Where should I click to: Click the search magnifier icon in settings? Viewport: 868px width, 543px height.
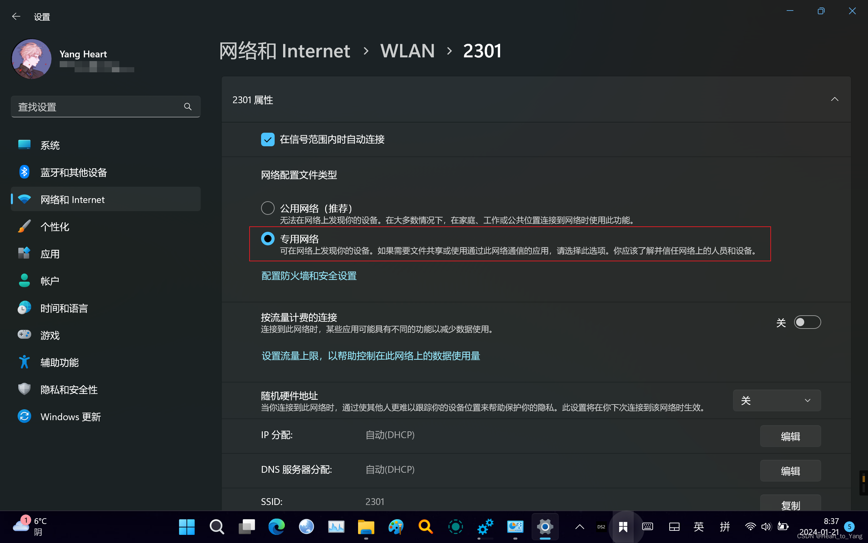pos(188,107)
